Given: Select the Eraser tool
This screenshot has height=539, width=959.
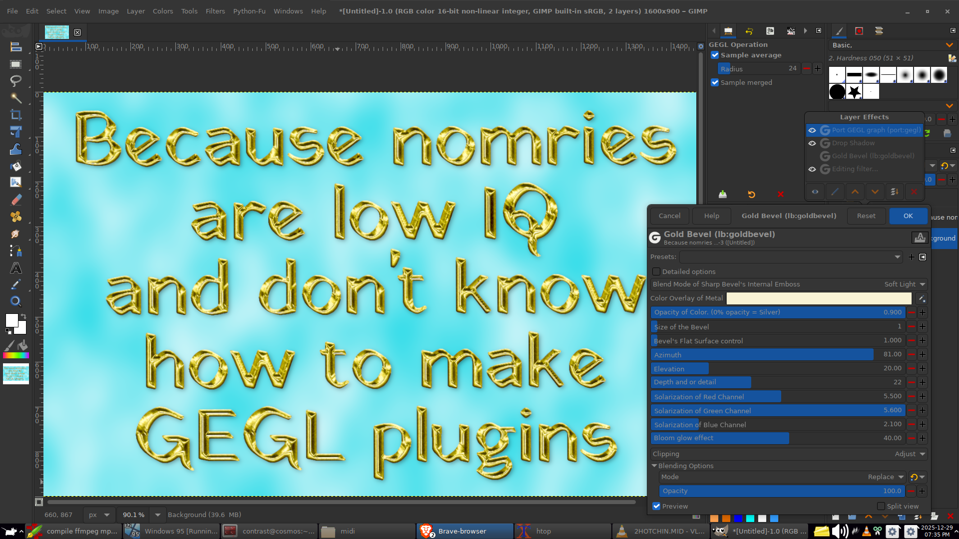Looking at the screenshot, I should click(x=16, y=200).
